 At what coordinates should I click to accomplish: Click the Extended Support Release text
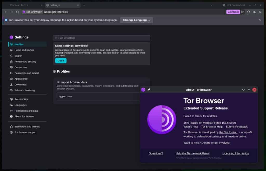[205, 108]
